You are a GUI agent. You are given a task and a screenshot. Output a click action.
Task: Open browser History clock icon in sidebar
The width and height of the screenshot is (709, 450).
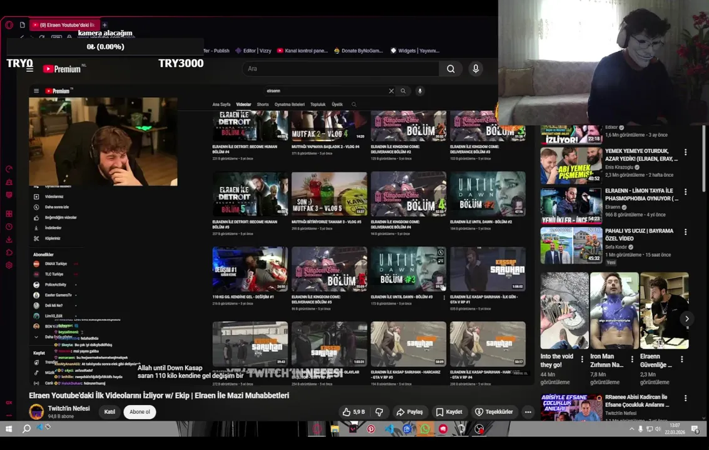(x=9, y=227)
